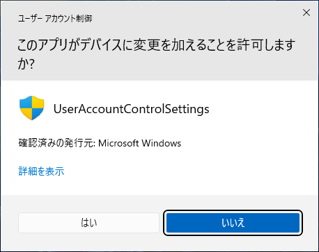This screenshot has width=319, height=252.
Task: Reject the UAC prompt with いいえ
Action: [233, 223]
